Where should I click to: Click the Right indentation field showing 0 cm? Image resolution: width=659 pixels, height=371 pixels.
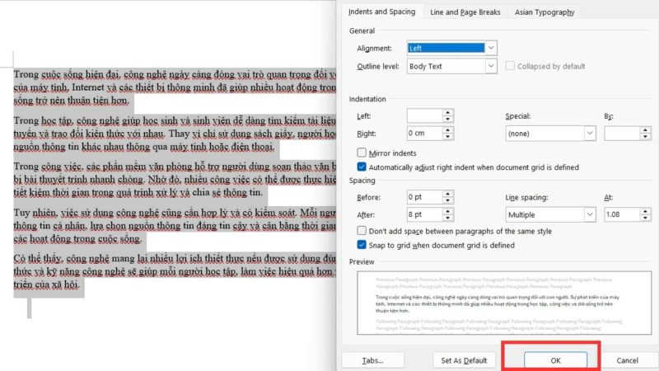click(424, 134)
